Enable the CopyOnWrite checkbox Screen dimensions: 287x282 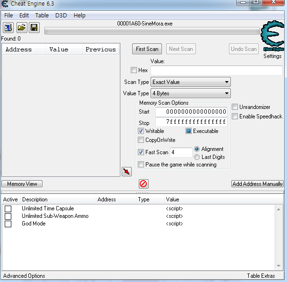tap(141, 140)
